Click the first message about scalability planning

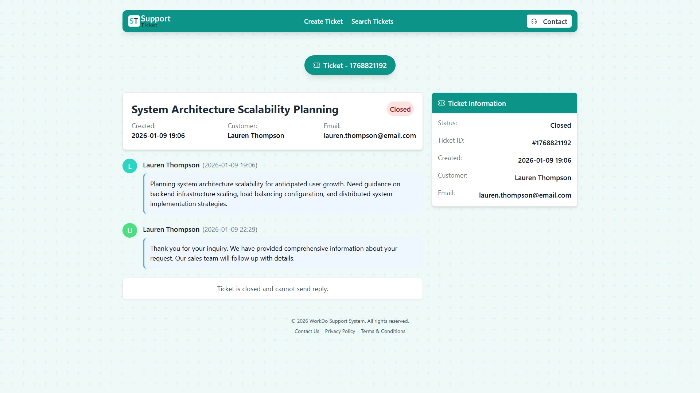tap(283, 194)
